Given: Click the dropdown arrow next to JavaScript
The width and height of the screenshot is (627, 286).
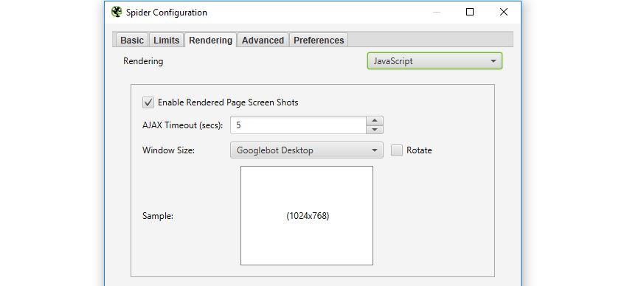Looking at the screenshot, I should click(x=493, y=61).
